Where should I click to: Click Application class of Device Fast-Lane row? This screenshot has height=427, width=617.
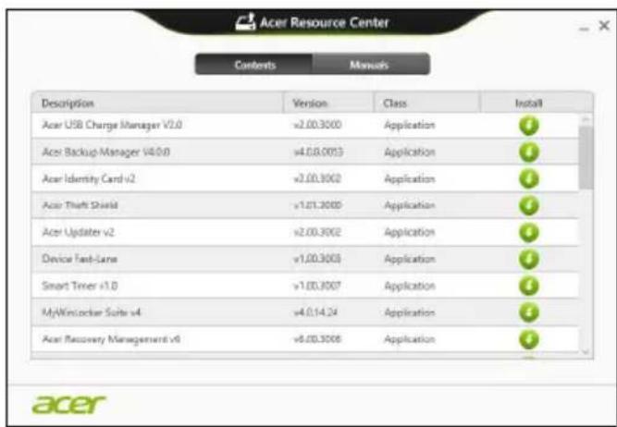click(410, 259)
